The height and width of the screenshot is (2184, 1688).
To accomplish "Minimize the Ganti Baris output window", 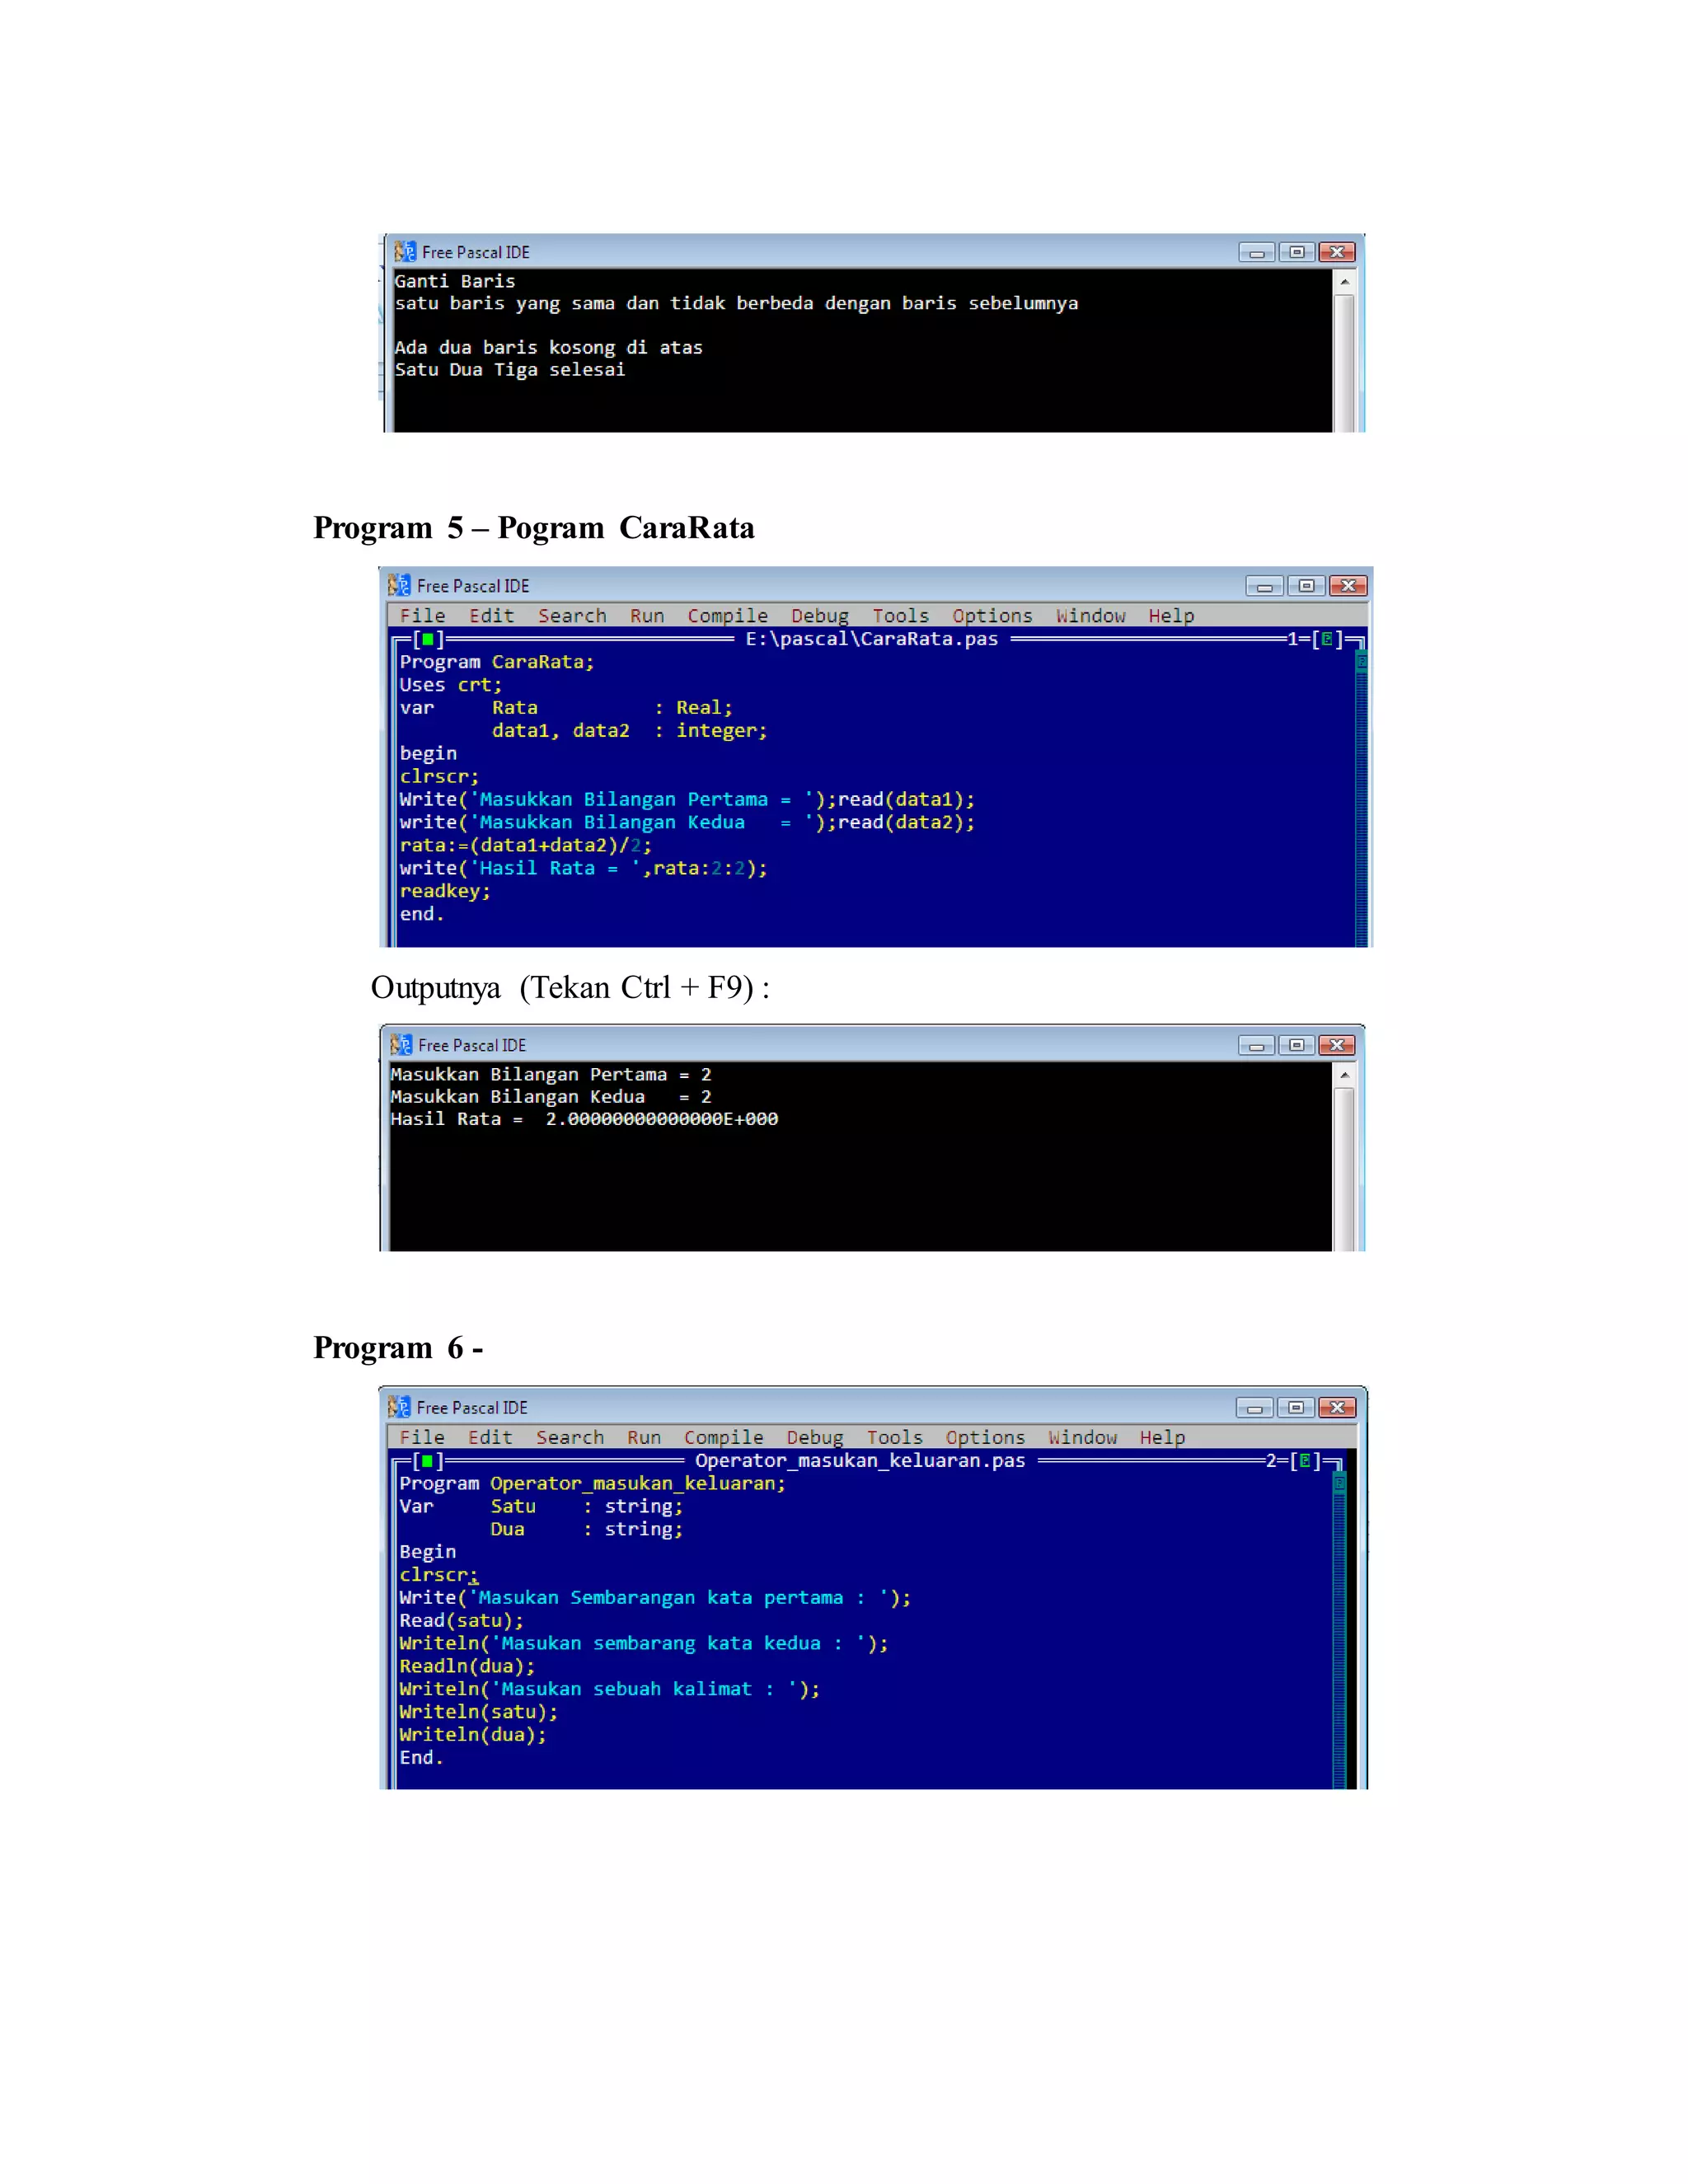I will [x=1256, y=252].
